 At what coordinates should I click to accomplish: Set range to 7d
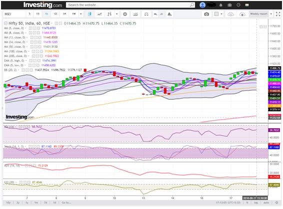point(45,202)
